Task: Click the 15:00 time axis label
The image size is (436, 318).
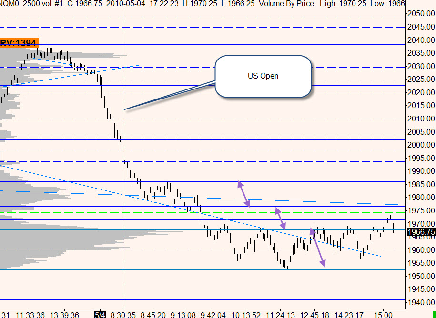Action: (383, 315)
